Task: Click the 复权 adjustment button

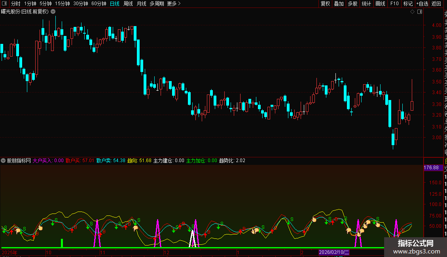Action: pos(325,4)
